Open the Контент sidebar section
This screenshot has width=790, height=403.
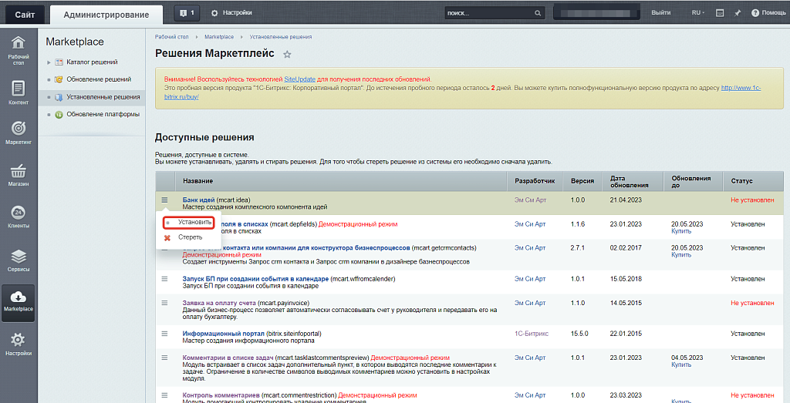18,92
